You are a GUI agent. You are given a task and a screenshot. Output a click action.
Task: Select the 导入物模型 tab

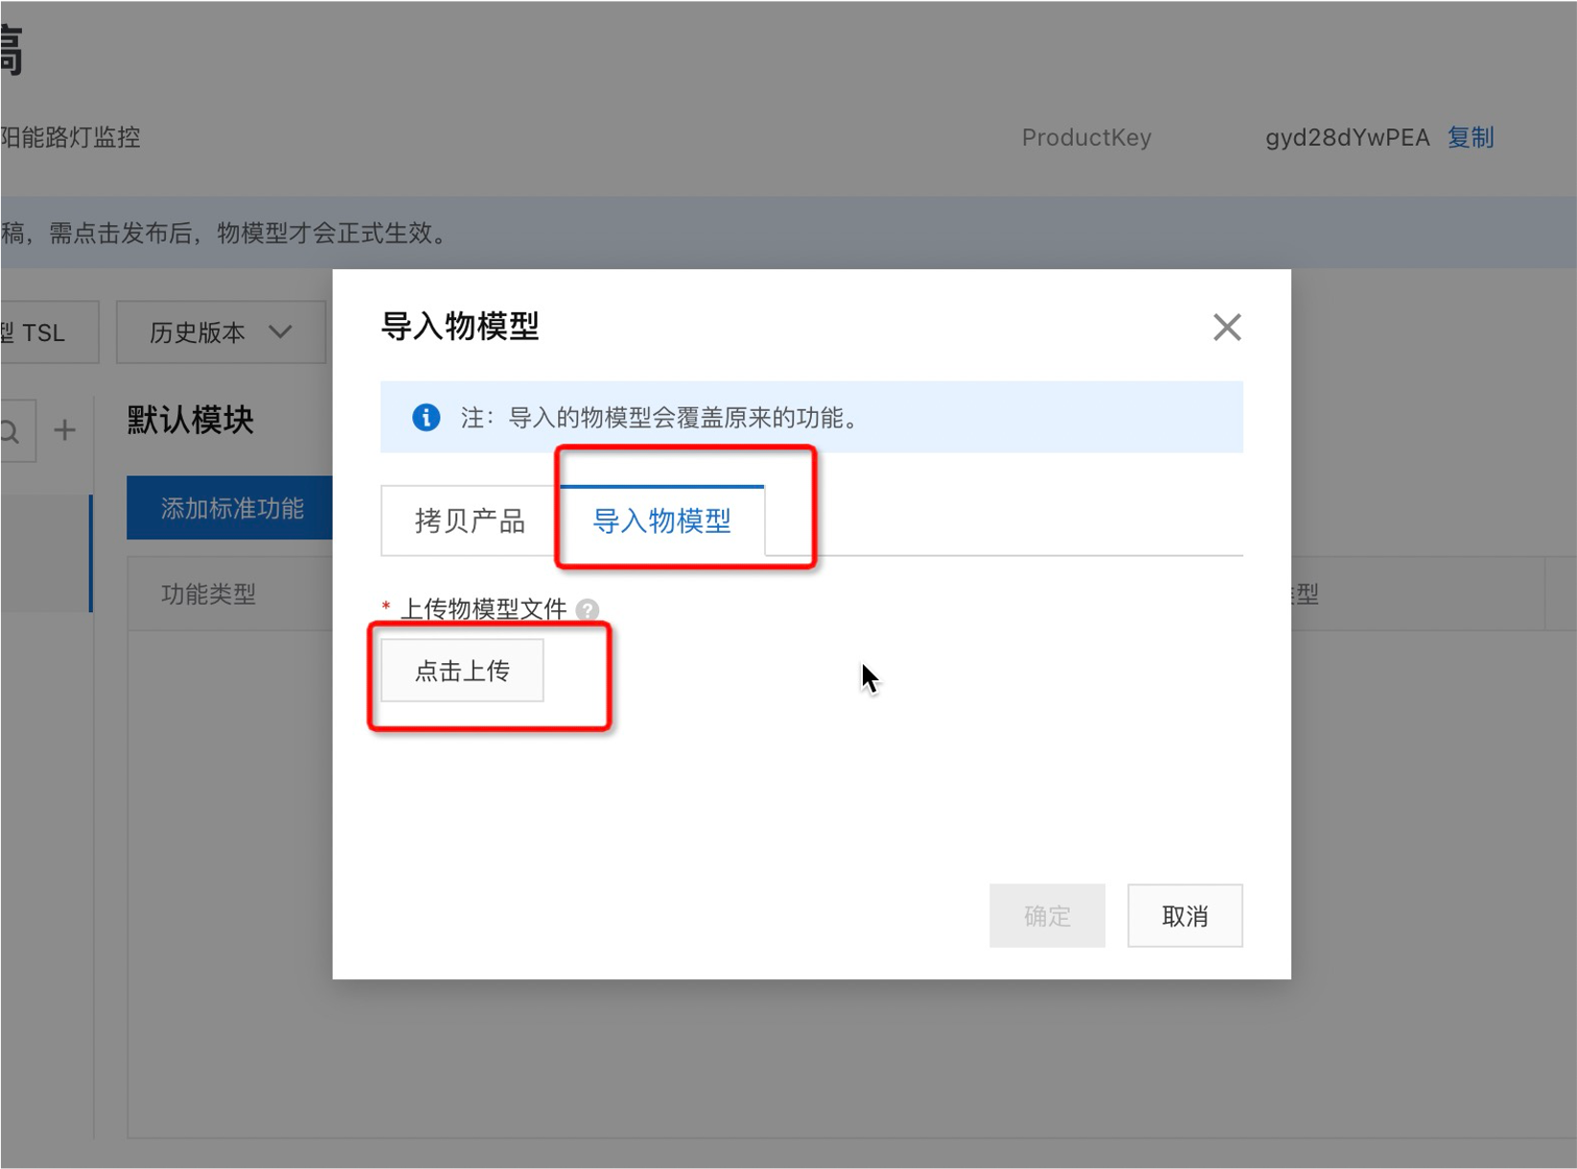661,521
